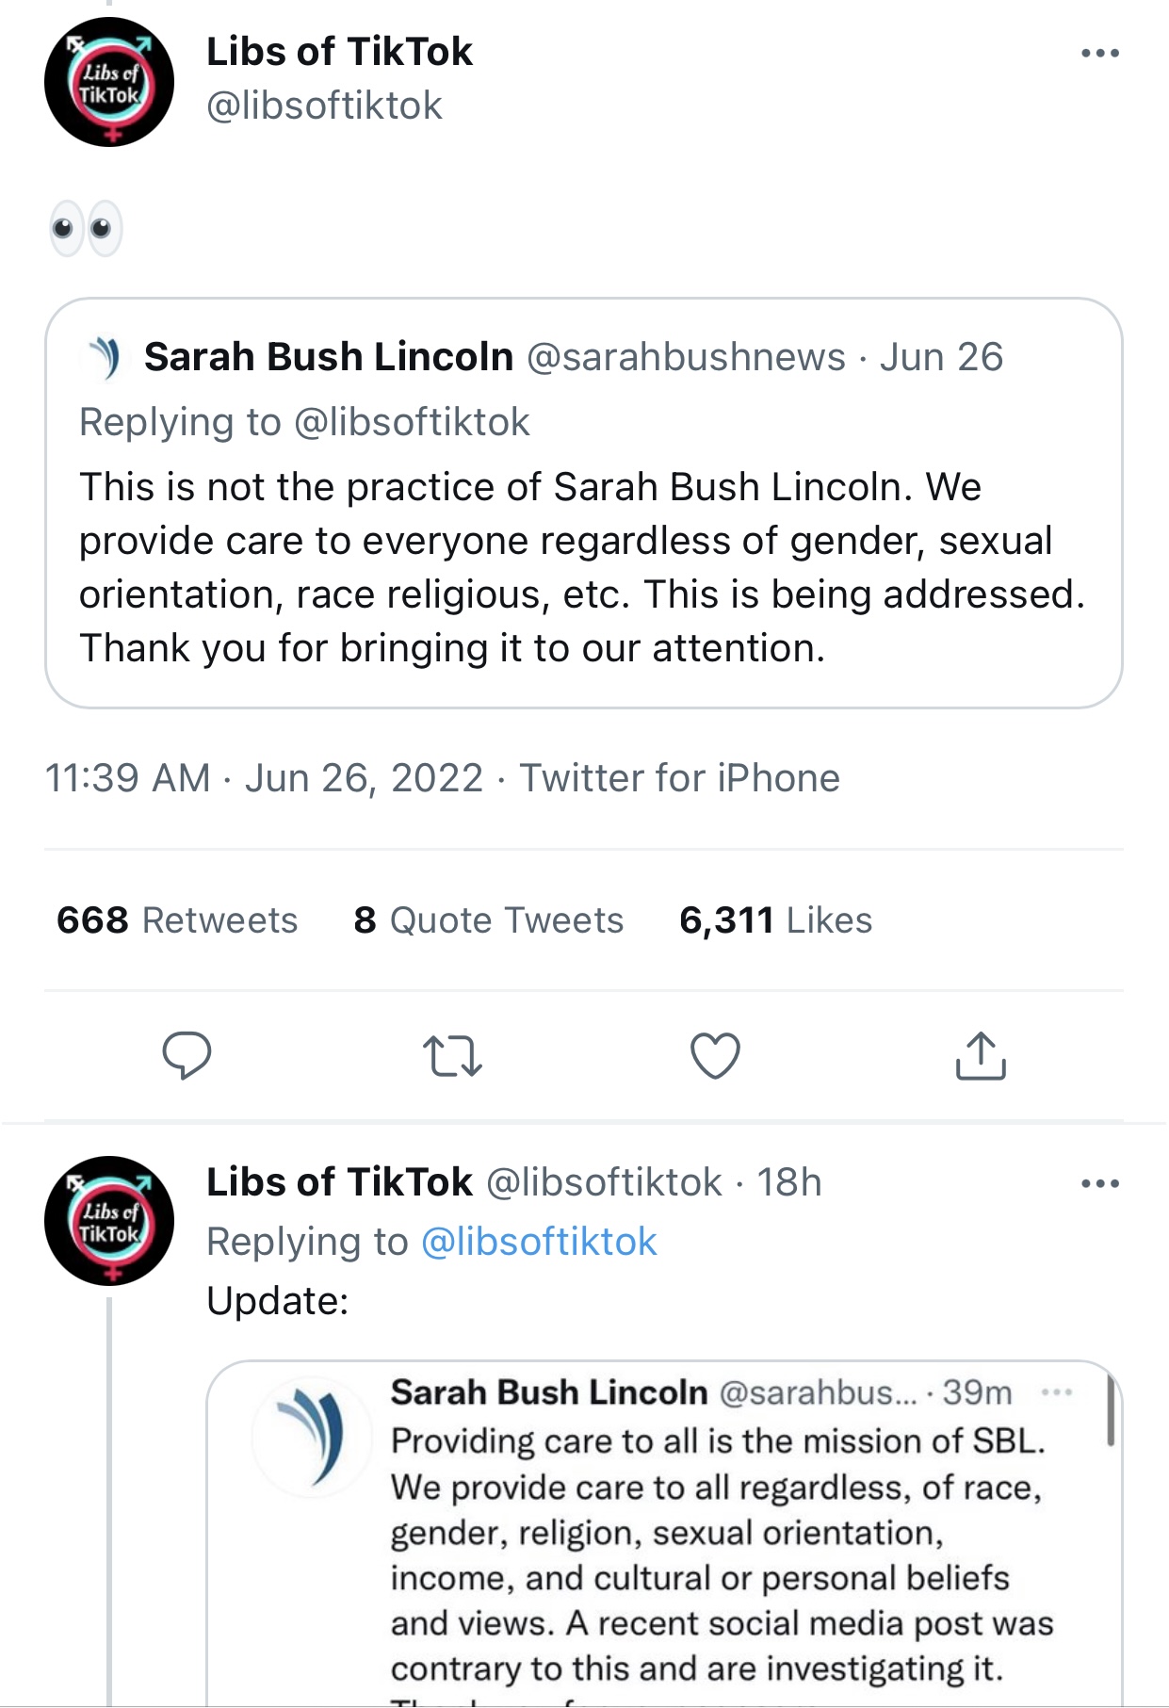Tap Libs of TikTok avatar on reply tweet

[x=109, y=1221]
